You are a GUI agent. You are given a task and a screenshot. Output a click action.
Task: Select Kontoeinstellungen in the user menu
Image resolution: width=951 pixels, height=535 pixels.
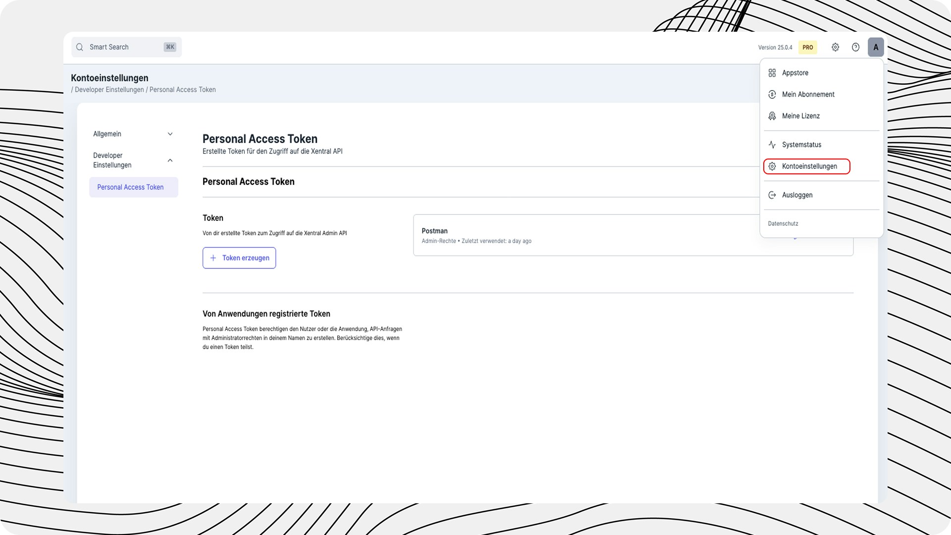click(x=807, y=166)
